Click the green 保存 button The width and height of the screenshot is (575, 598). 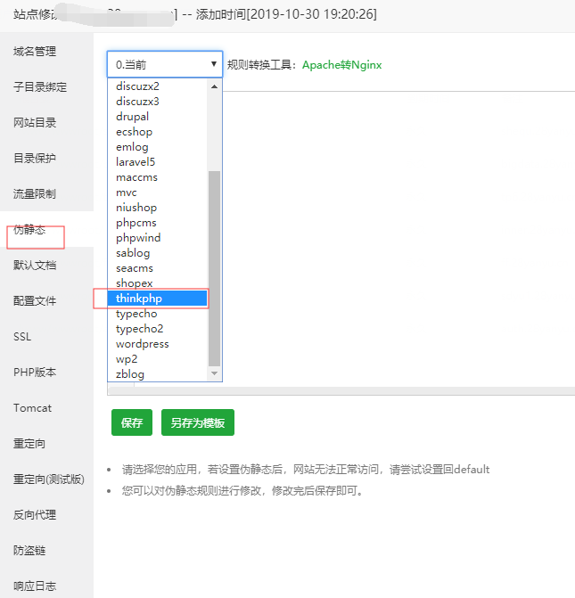tap(132, 422)
